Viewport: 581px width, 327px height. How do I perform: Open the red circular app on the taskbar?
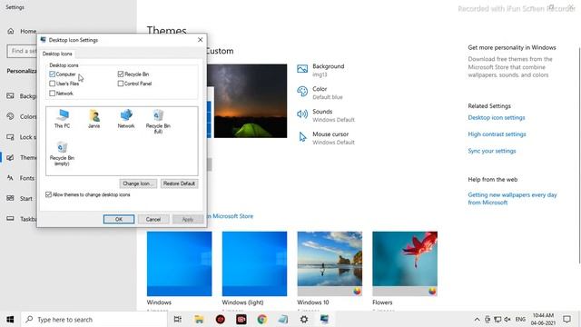coord(220,319)
